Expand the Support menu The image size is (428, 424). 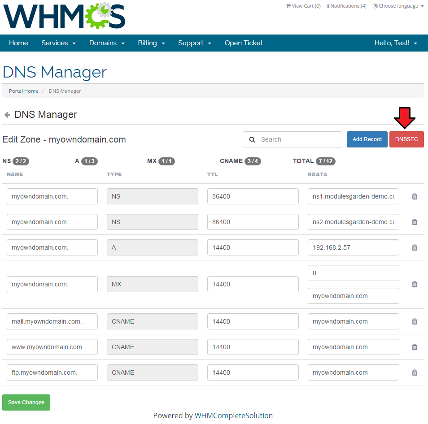195,43
